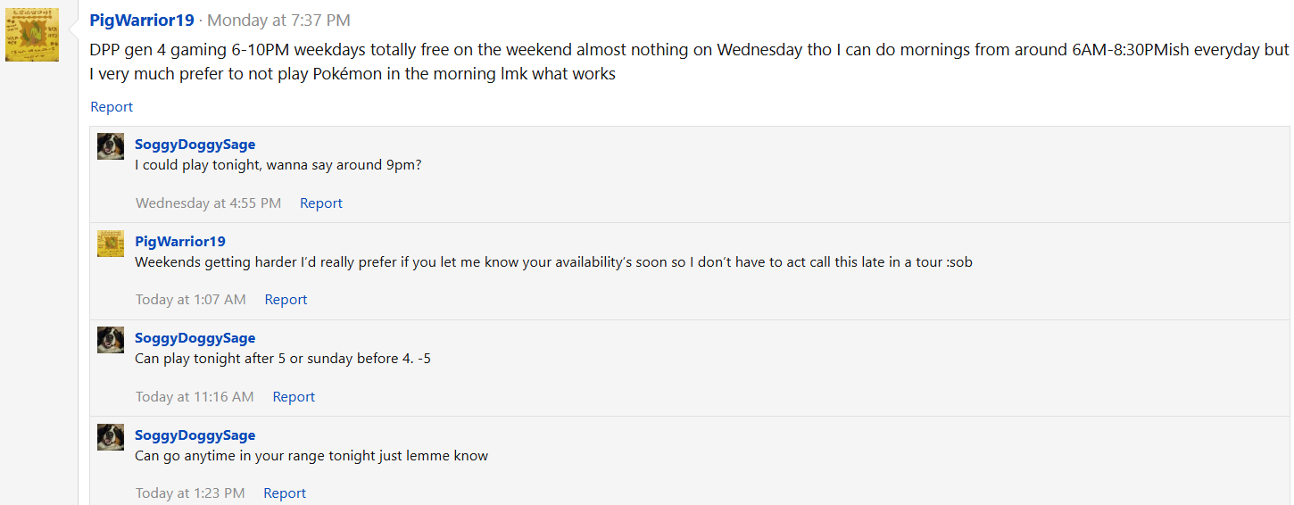
Task: Click SoggyDoggySage avatar beside 'I could play tonight'
Action: [x=111, y=146]
